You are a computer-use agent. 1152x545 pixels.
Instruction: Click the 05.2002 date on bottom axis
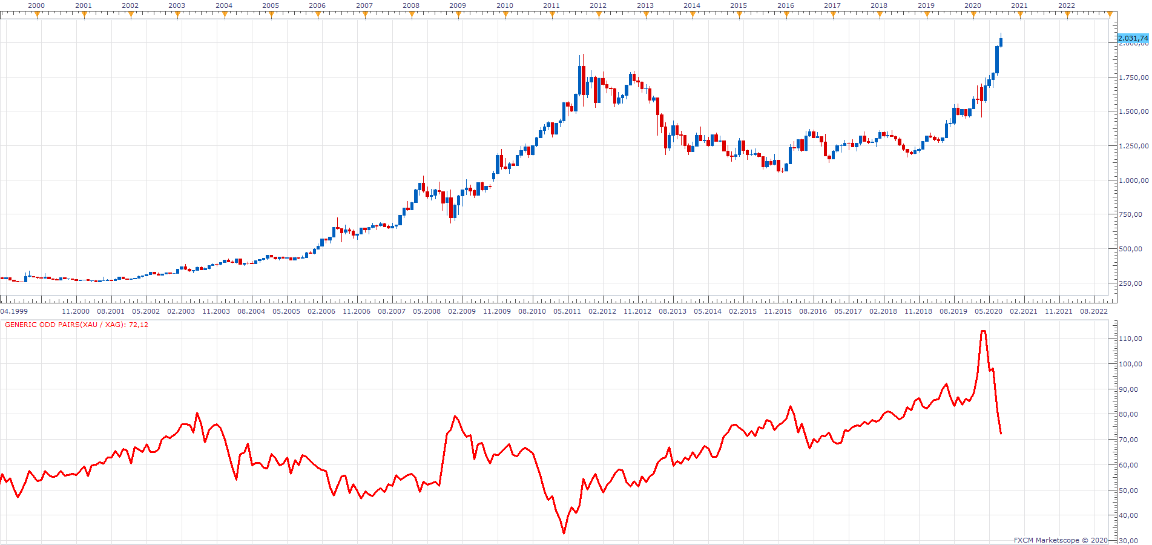(146, 311)
